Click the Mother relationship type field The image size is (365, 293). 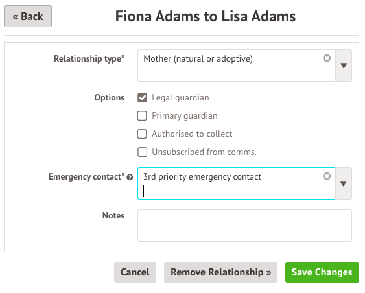pyautogui.click(x=237, y=65)
